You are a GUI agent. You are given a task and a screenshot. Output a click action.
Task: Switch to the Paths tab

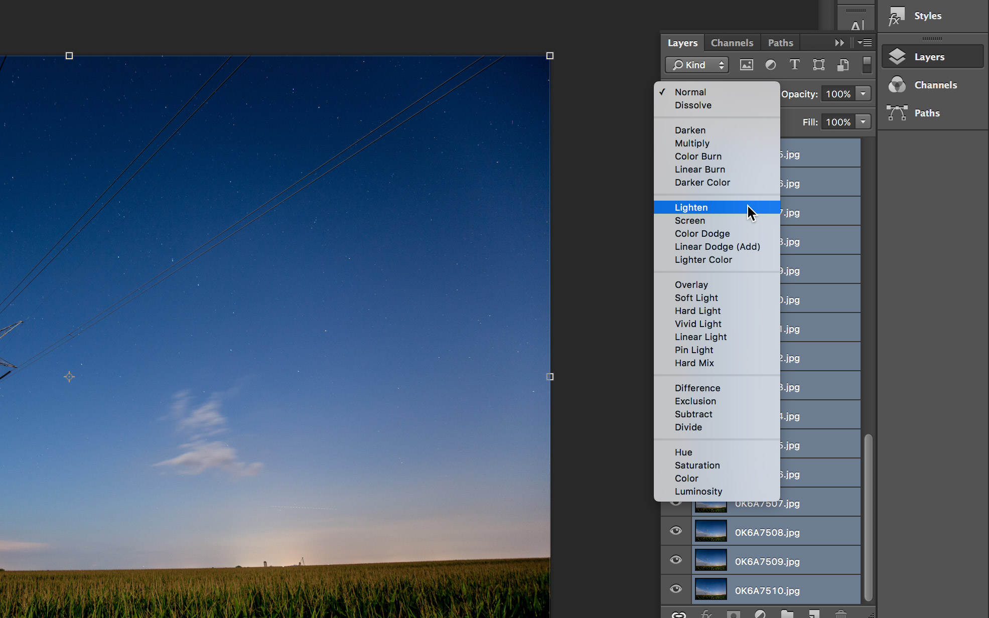[x=780, y=43]
